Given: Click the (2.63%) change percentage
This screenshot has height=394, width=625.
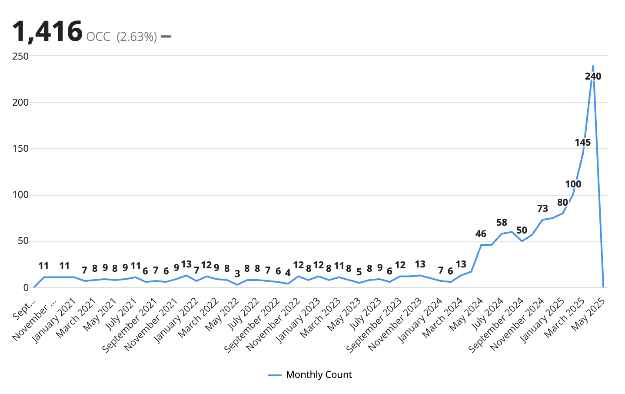Looking at the screenshot, I should coord(137,37).
